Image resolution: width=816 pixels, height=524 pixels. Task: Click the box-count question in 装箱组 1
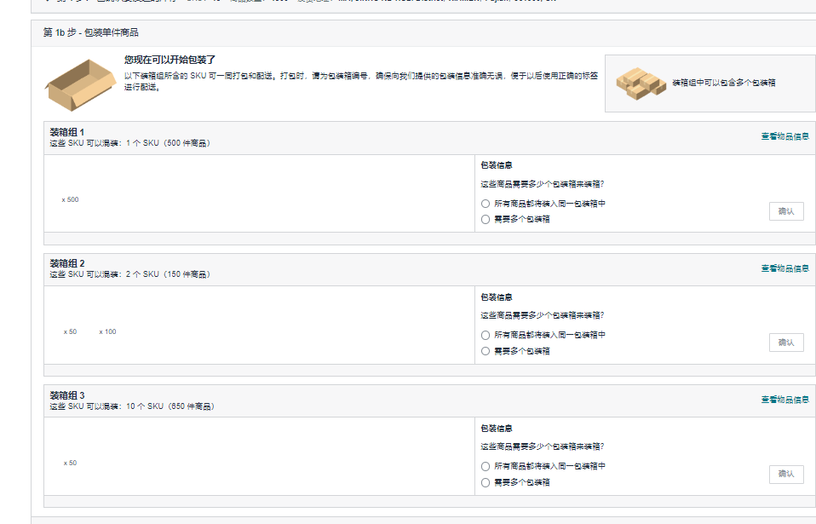(543, 184)
